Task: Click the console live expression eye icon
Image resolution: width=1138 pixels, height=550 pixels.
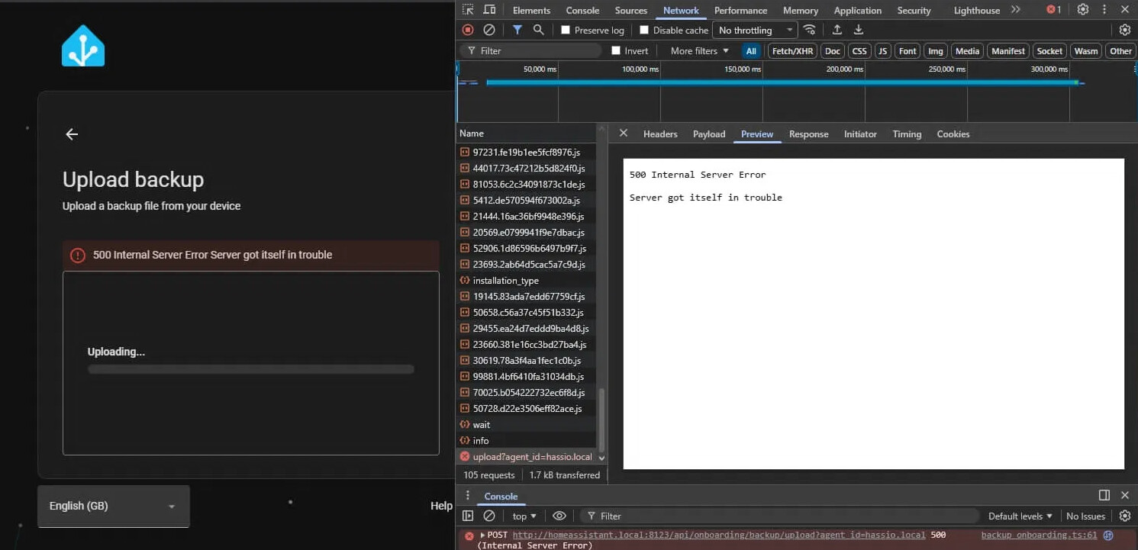Action: [559, 516]
